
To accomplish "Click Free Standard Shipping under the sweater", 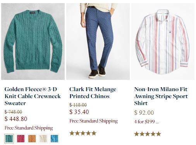I will click(x=29, y=128).
